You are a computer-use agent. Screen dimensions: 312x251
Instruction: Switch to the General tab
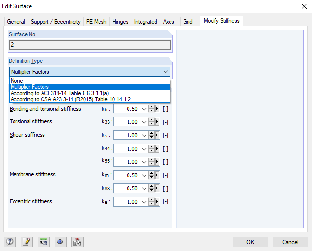(x=16, y=22)
